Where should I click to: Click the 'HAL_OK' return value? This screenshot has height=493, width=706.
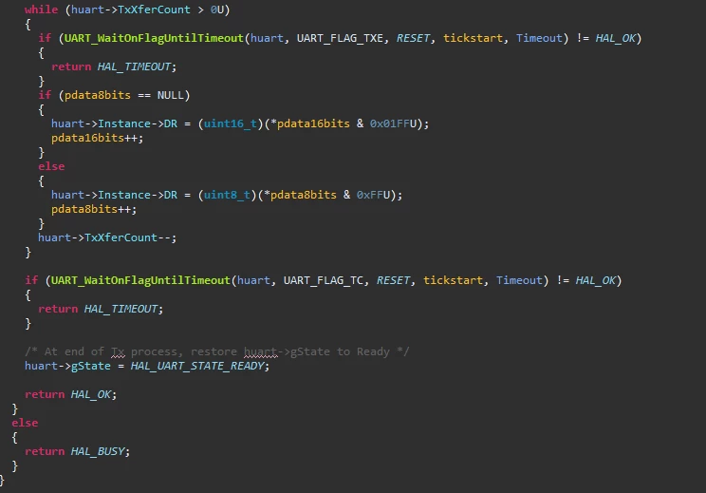click(91, 394)
